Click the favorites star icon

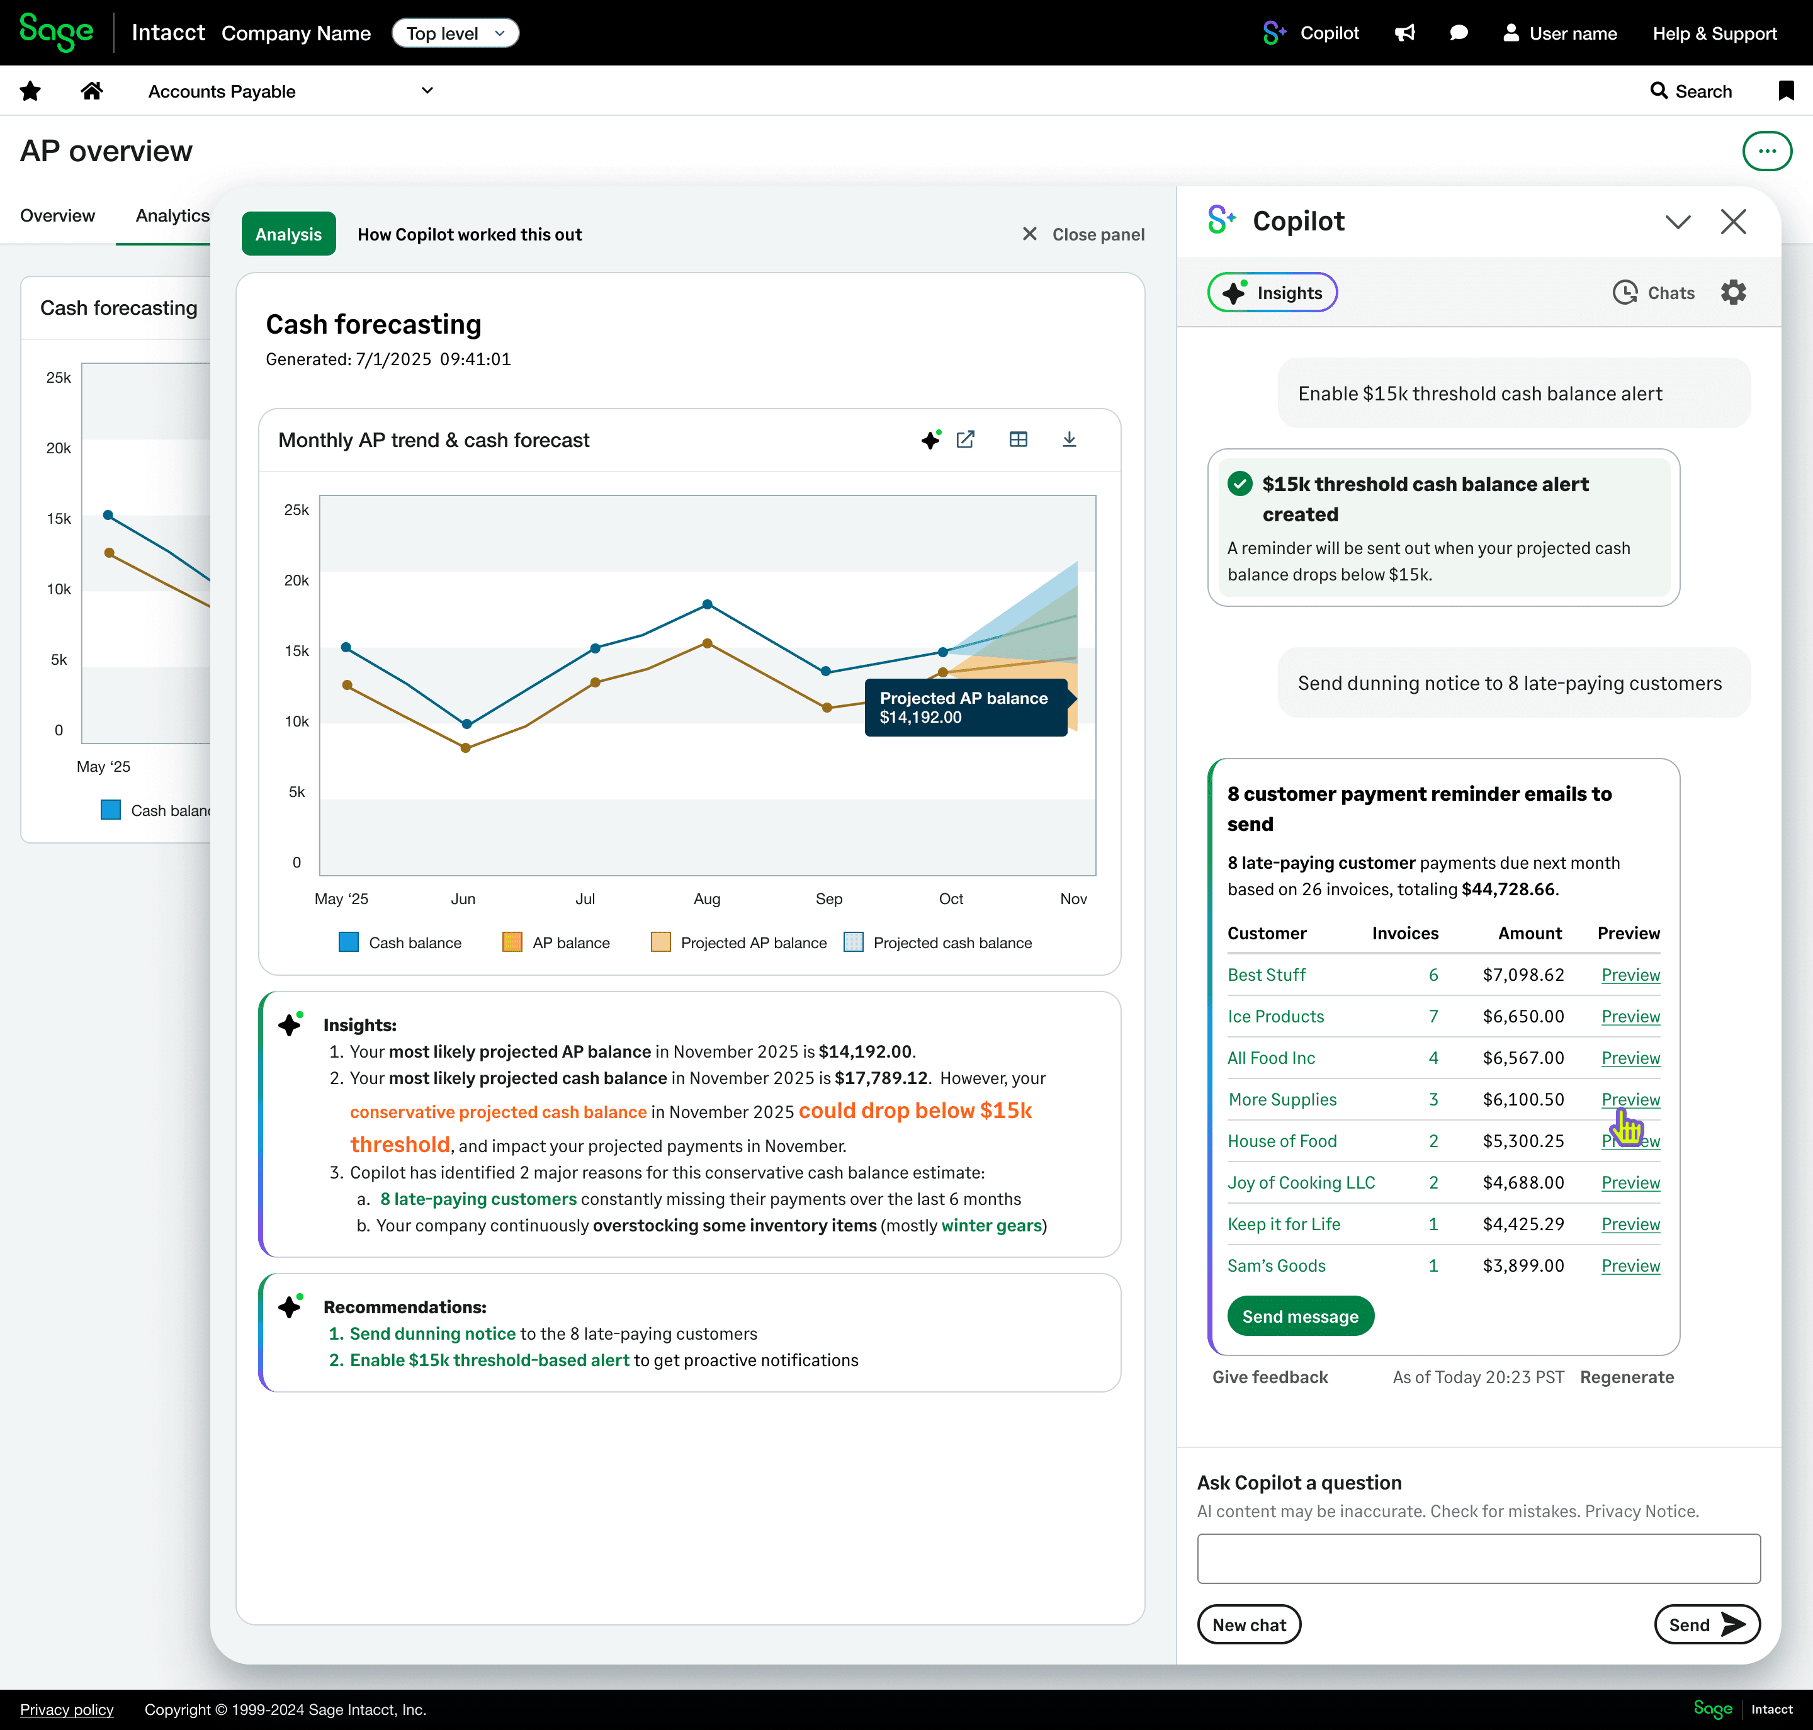30,91
